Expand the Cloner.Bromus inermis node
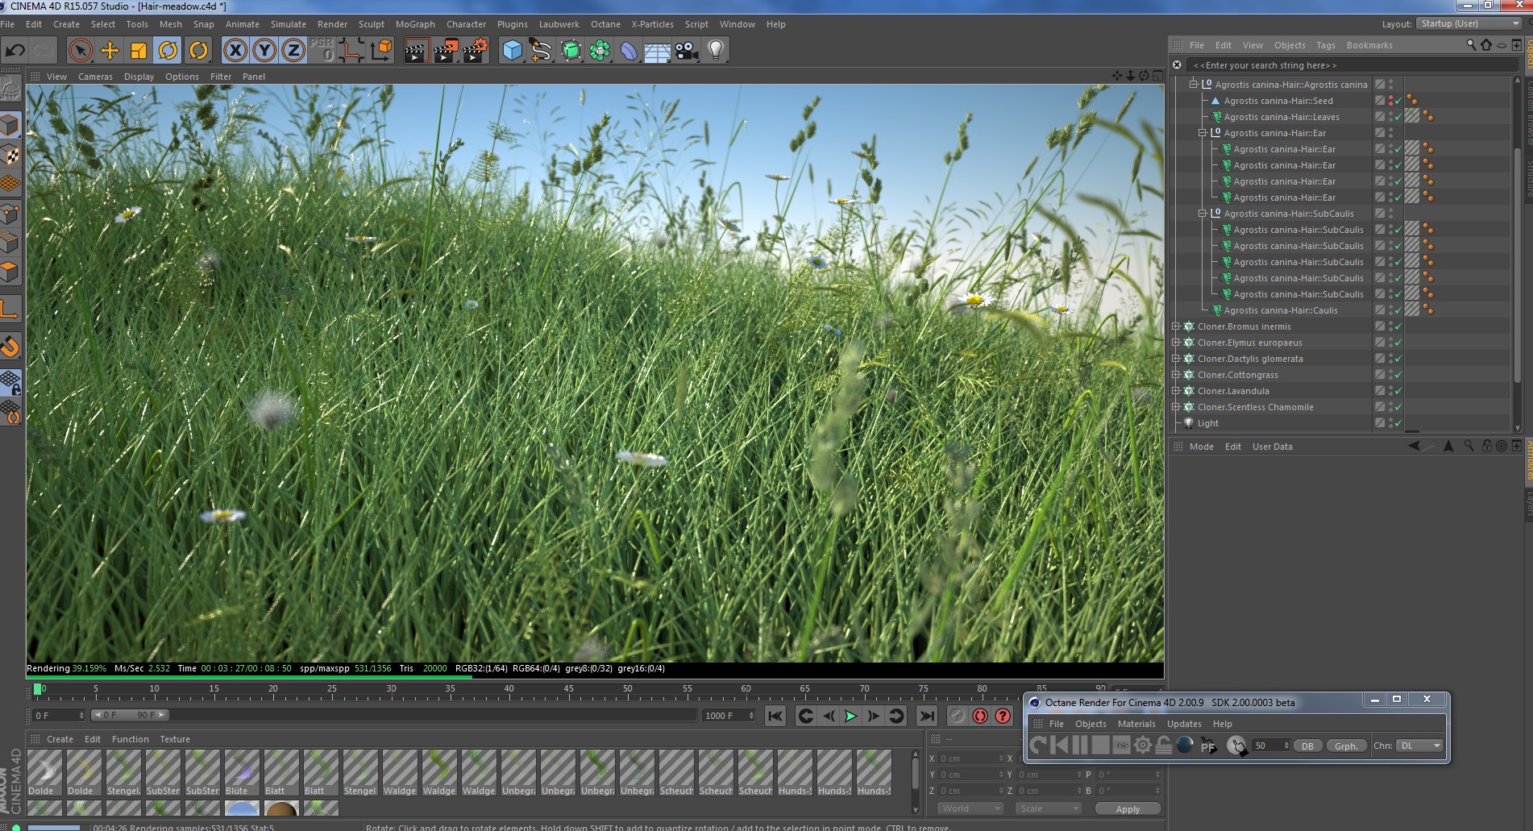Screen dimensions: 1533x831 pos(1176,326)
